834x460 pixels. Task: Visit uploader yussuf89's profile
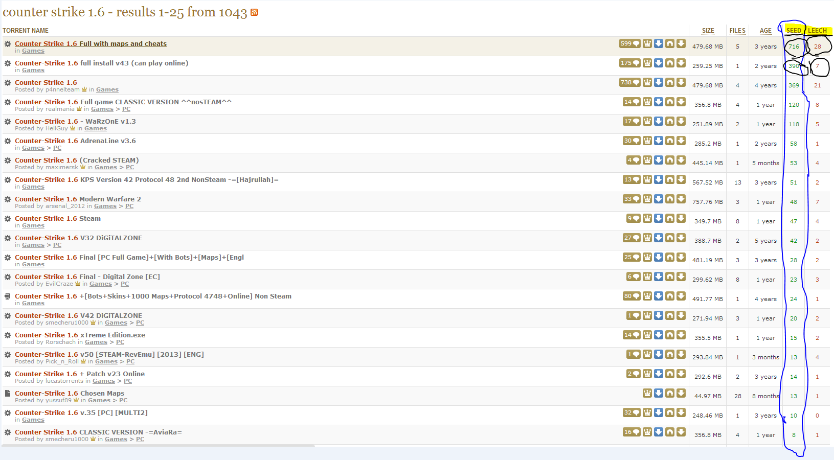click(59, 400)
